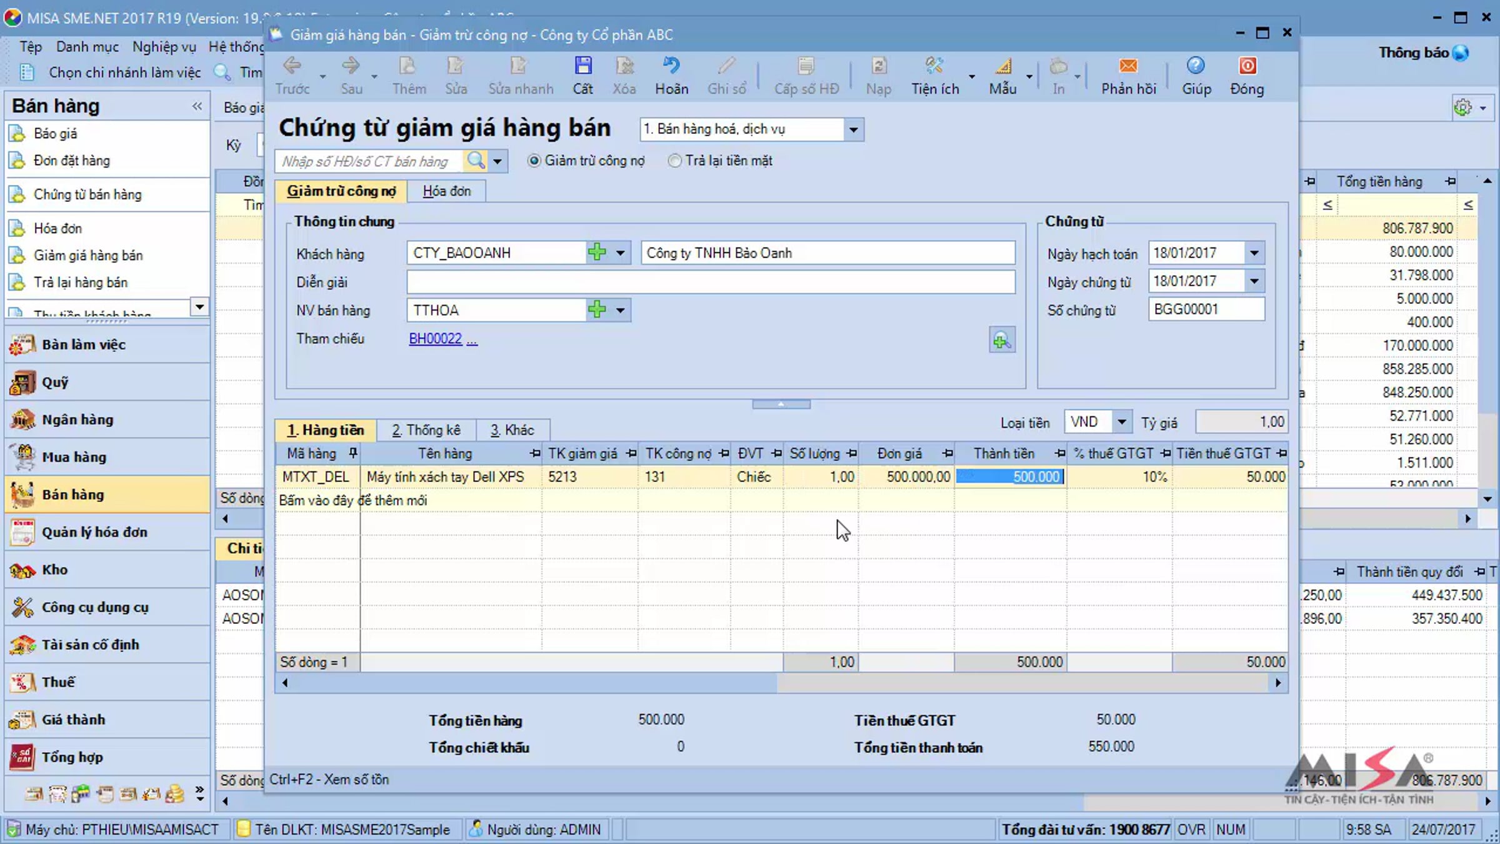The height and width of the screenshot is (844, 1500).
Task: Select Giảm trừ công nợ radio option
Action: (x=534, y=161)
